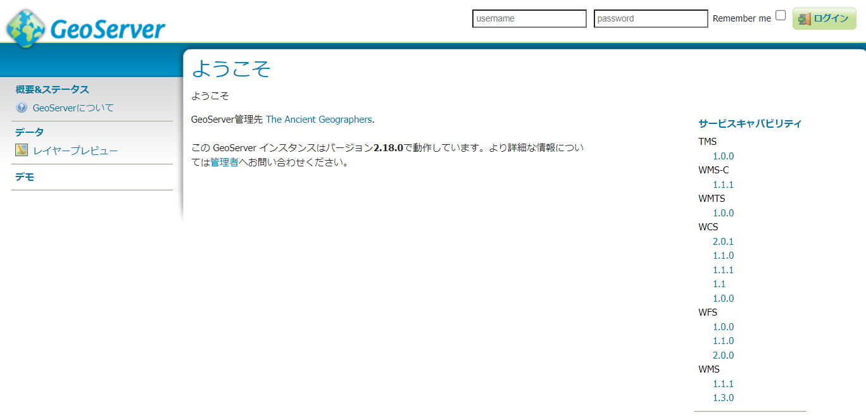
Task: Click the WCS service label
Action: (x=708, y=227)
